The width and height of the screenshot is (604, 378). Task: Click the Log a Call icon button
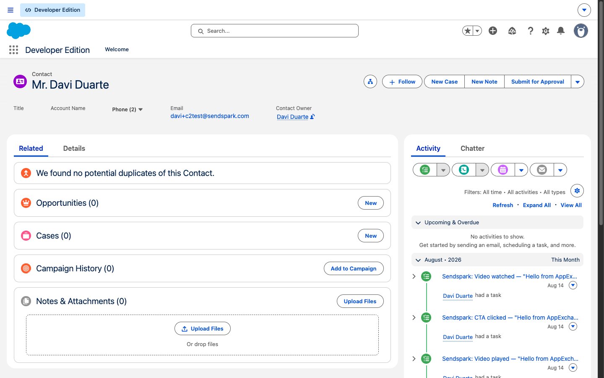464,170
